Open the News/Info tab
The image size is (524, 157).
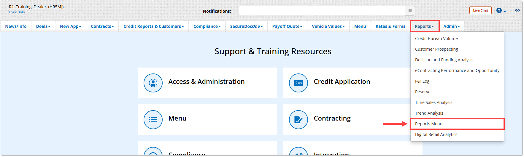[16, 26]
